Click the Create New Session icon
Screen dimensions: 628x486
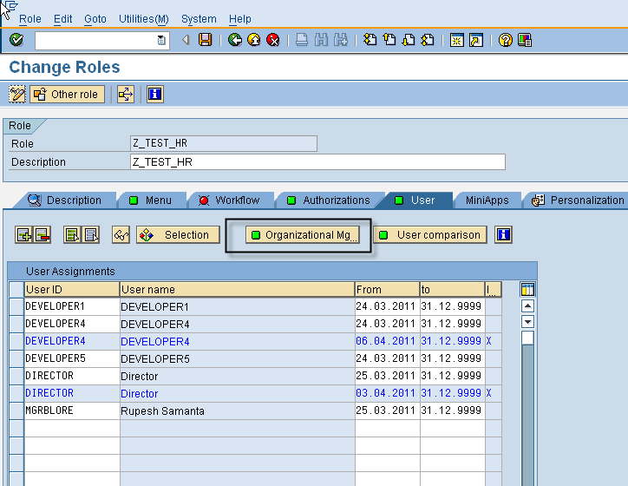pos(457,40)
